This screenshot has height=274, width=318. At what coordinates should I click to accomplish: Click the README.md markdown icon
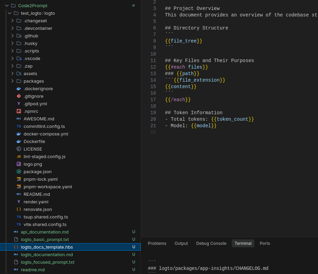(19, 194)
